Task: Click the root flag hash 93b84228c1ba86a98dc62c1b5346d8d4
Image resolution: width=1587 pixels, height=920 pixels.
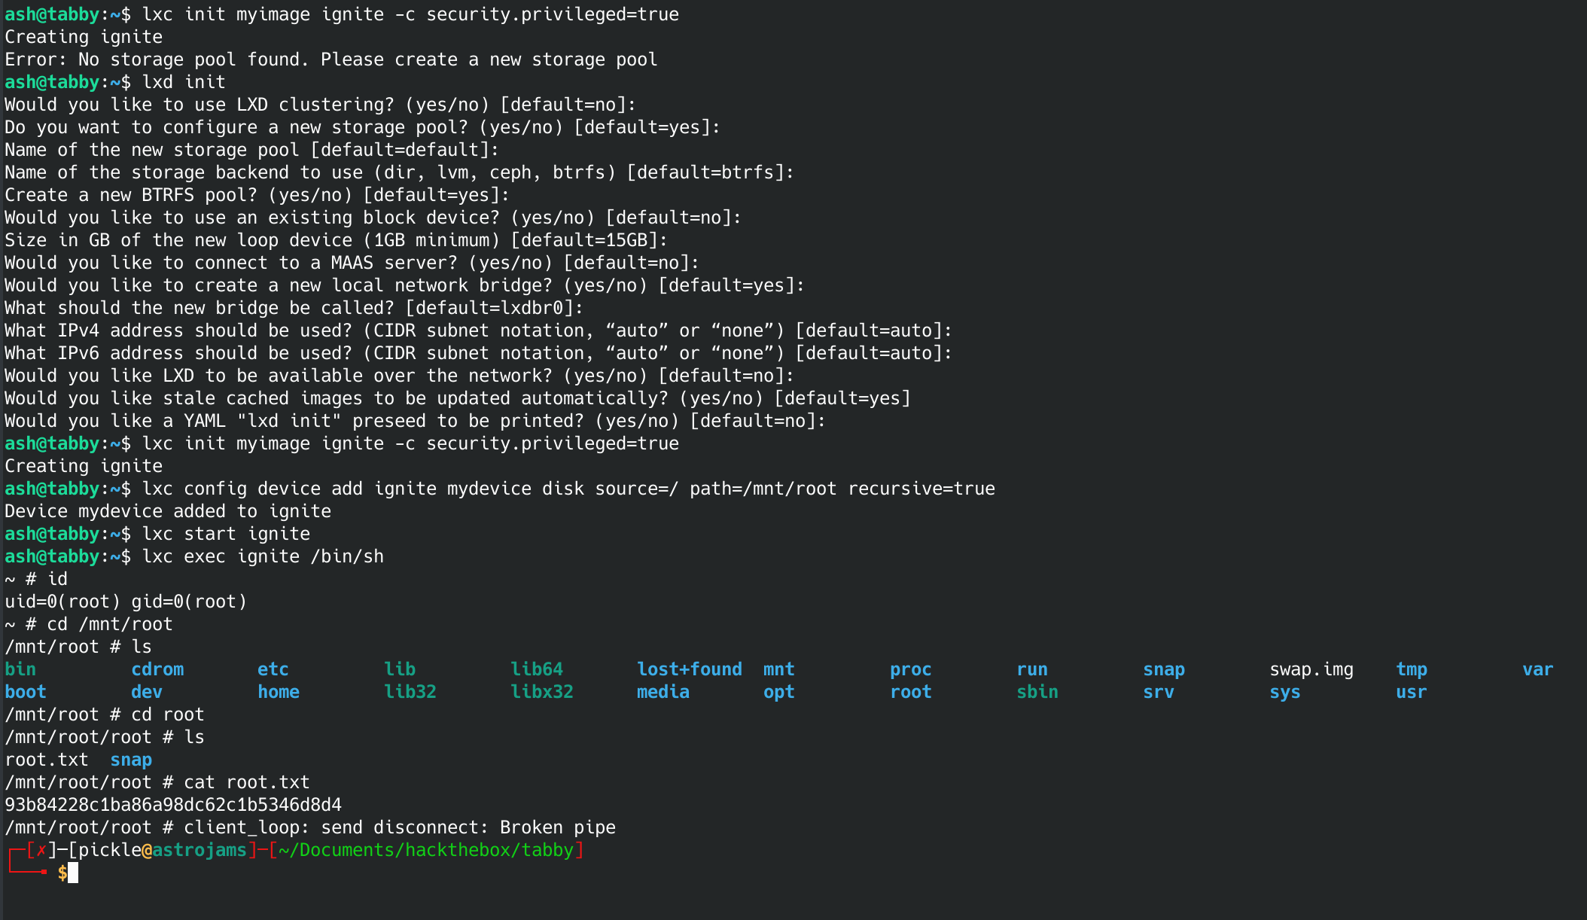Action: 173,805
